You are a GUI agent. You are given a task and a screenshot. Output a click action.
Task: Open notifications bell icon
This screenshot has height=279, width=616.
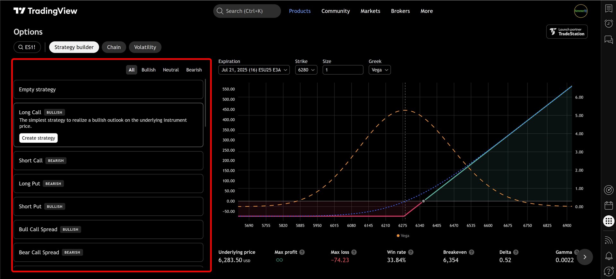[609, 256]
